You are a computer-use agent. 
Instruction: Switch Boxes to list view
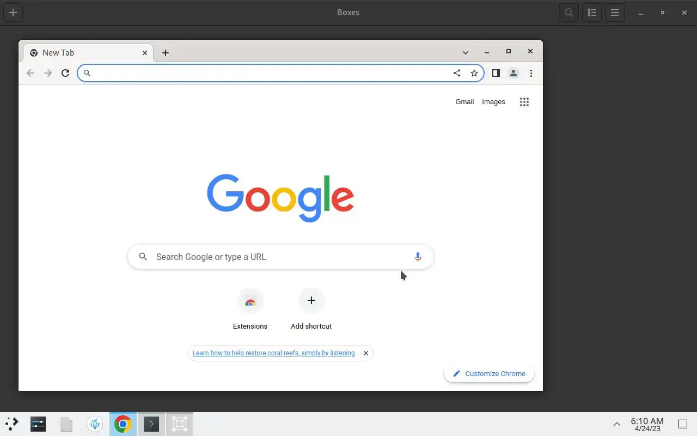coord(592,13)
